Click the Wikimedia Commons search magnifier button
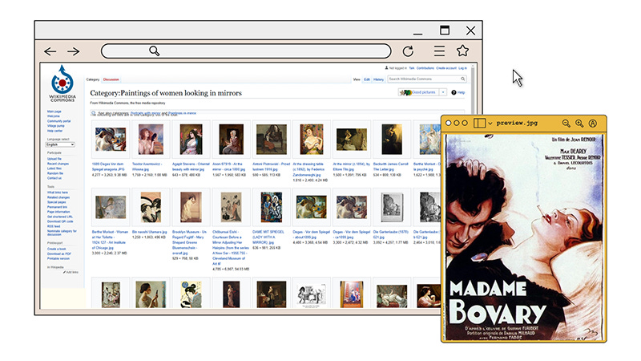The height and width of the screenshot is (361, 641). click(463, 79)
